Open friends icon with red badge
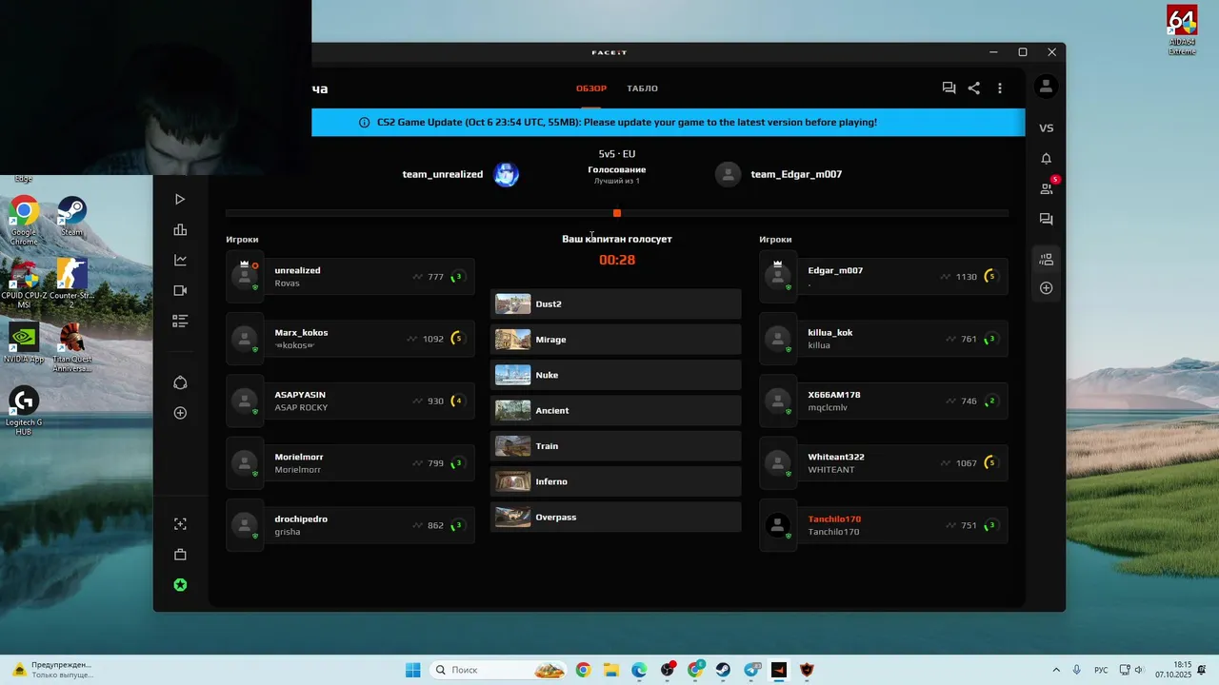 (x=1048, y=187)
